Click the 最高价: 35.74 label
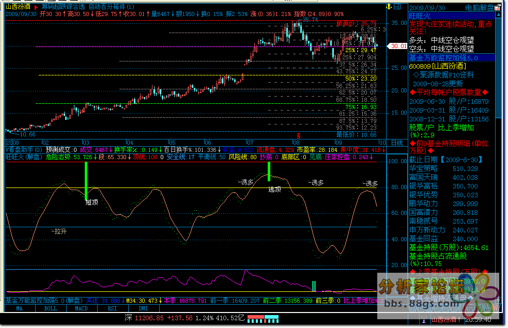The height and width of the screenshot is (328, 508). click(357, 23)
